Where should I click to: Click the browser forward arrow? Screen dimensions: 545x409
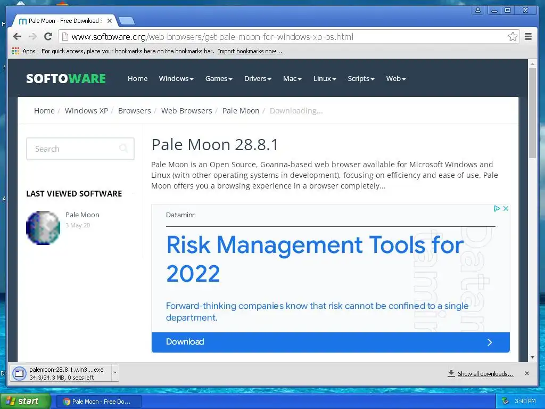coord(32,37)
